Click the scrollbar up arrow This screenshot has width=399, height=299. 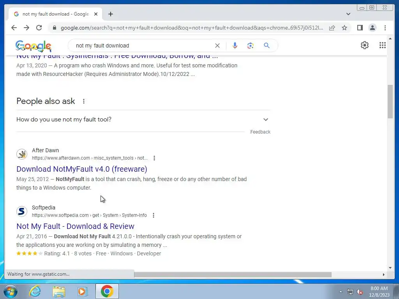[x=390, y=39]
